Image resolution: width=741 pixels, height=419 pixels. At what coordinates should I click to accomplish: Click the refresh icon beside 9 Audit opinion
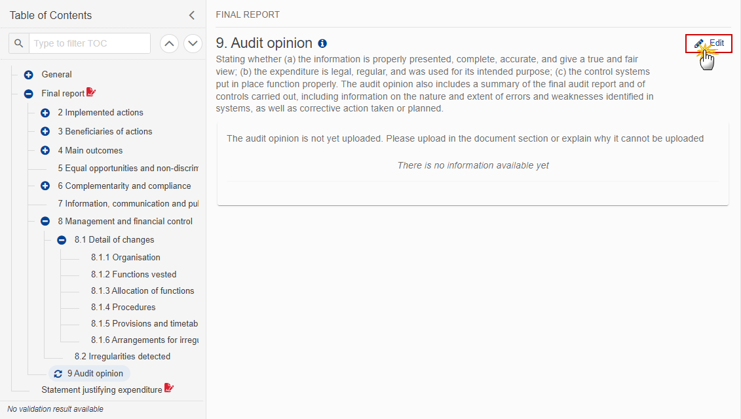pos(58,374)
